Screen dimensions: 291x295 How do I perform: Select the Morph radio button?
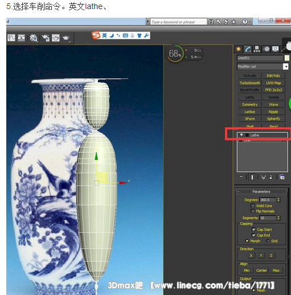tap(247, 241)
